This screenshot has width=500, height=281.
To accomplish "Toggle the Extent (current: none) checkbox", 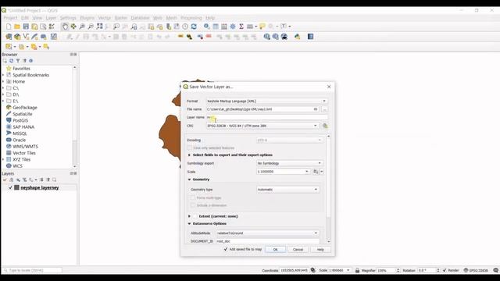I will (x=195, y=216).
